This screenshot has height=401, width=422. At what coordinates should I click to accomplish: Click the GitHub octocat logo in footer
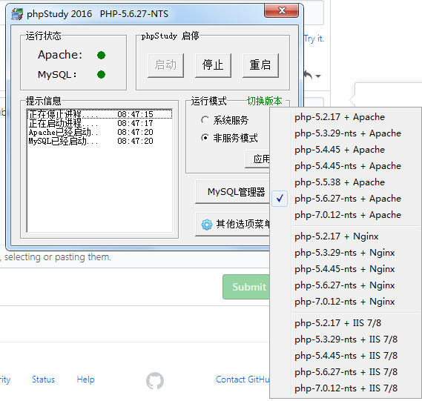pyautogui.click(x=155, y=380)
